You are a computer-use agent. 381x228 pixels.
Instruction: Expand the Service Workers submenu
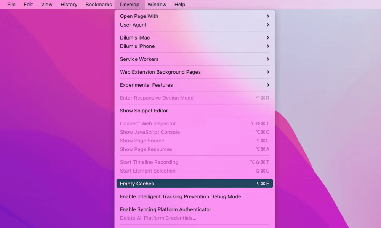coord(195,59)
